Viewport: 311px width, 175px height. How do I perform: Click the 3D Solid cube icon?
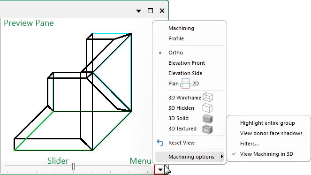coord(208,118)
